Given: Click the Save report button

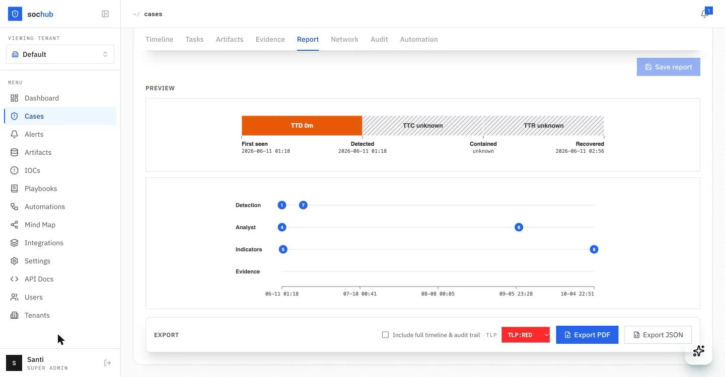Looking at the screenshot, I should click(669, 67).
